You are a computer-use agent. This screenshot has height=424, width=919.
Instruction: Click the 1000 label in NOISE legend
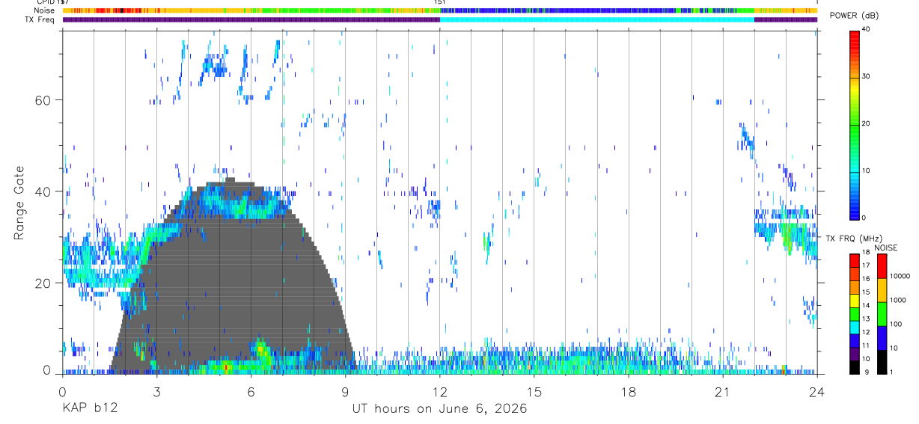pyautogui.click(x=897, y=300)
